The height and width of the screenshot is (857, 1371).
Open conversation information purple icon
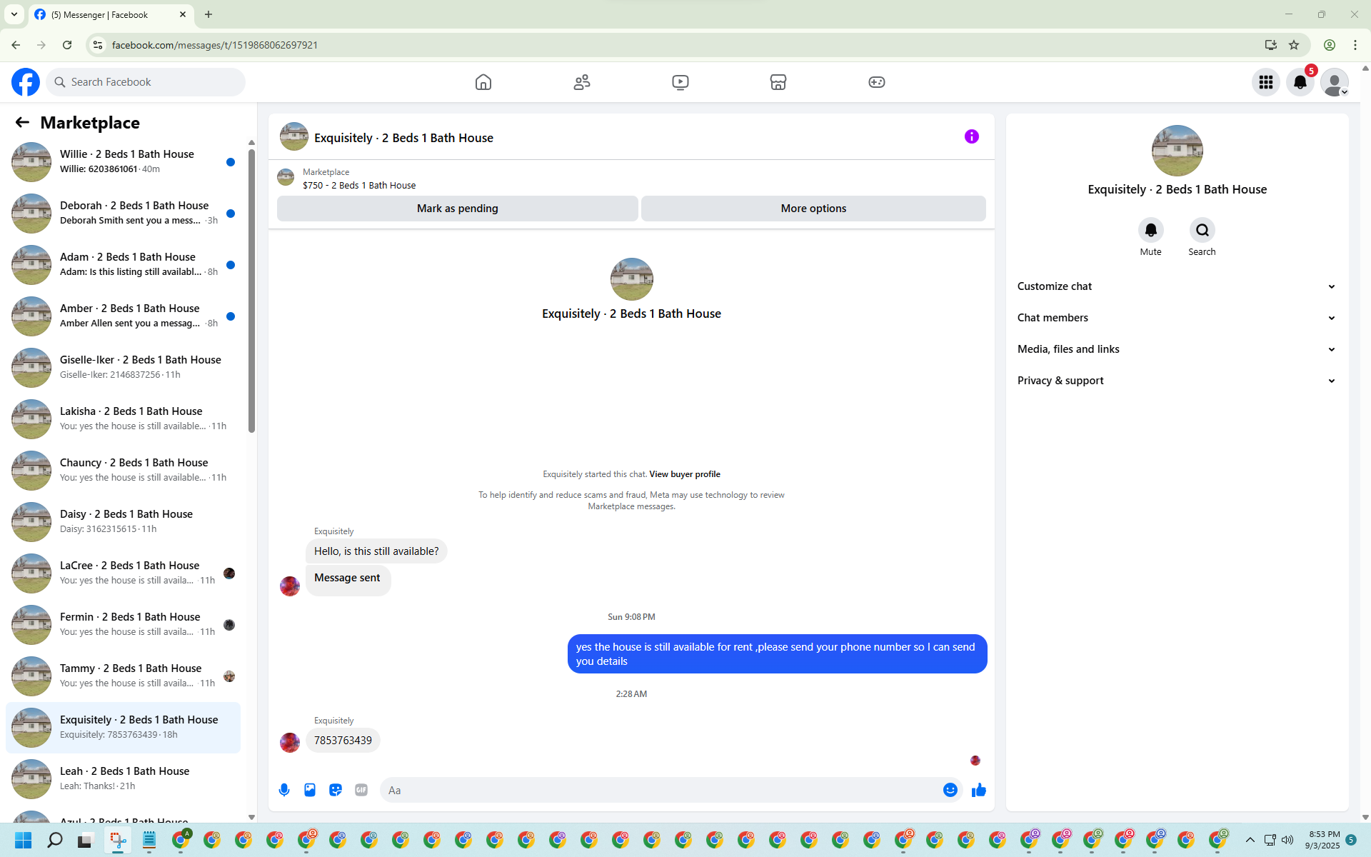click(x=972, y=136)
